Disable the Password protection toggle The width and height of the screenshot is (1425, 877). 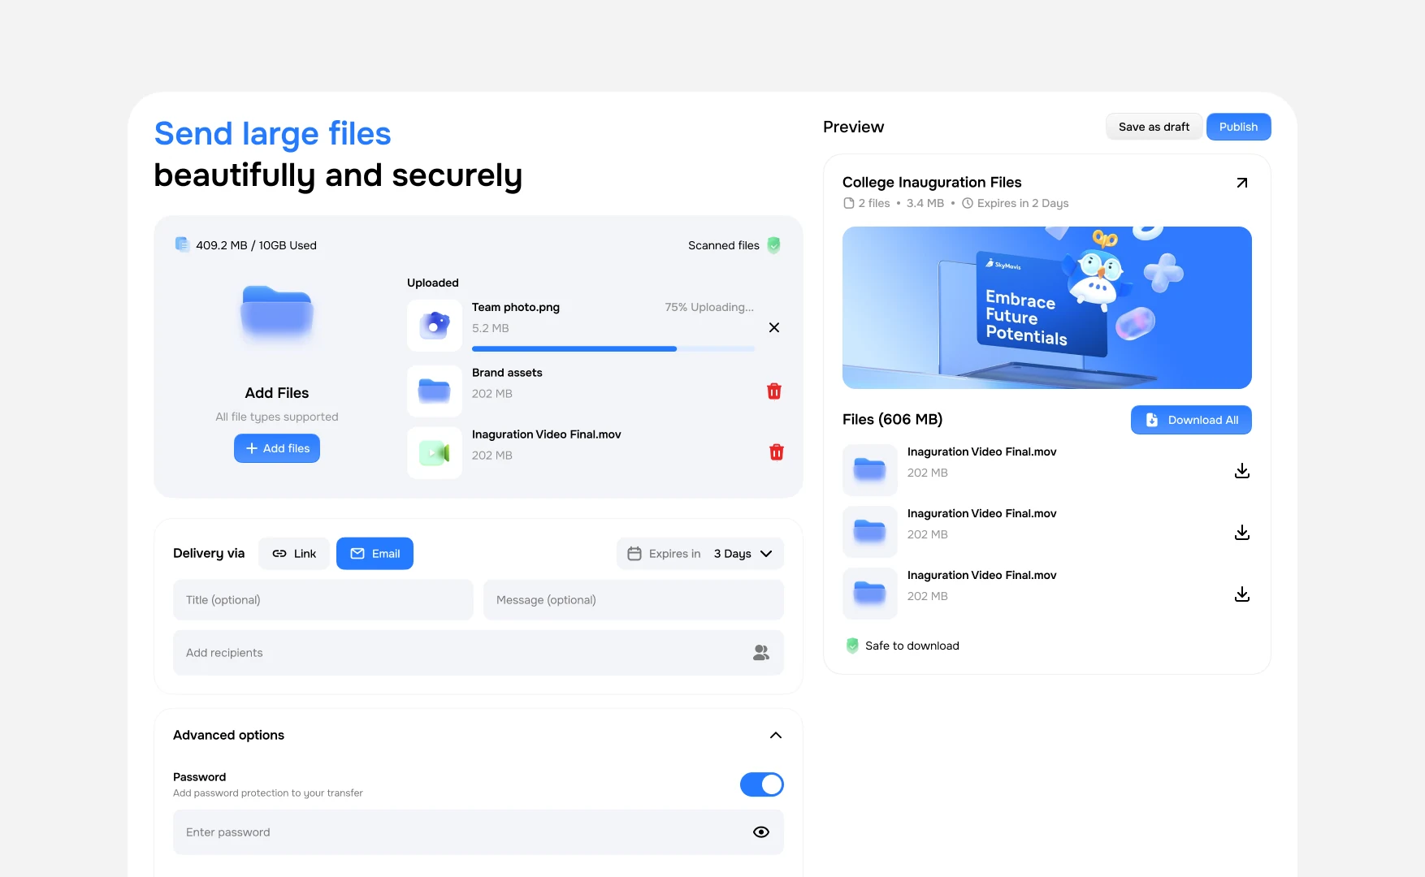point(762,784)
